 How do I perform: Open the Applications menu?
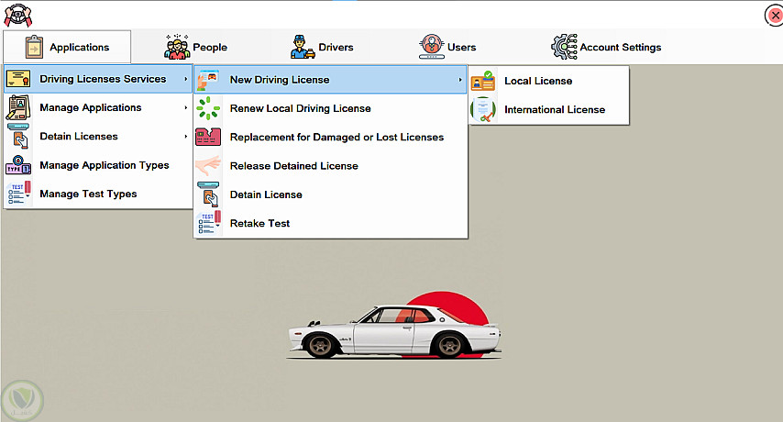point(67,47)
